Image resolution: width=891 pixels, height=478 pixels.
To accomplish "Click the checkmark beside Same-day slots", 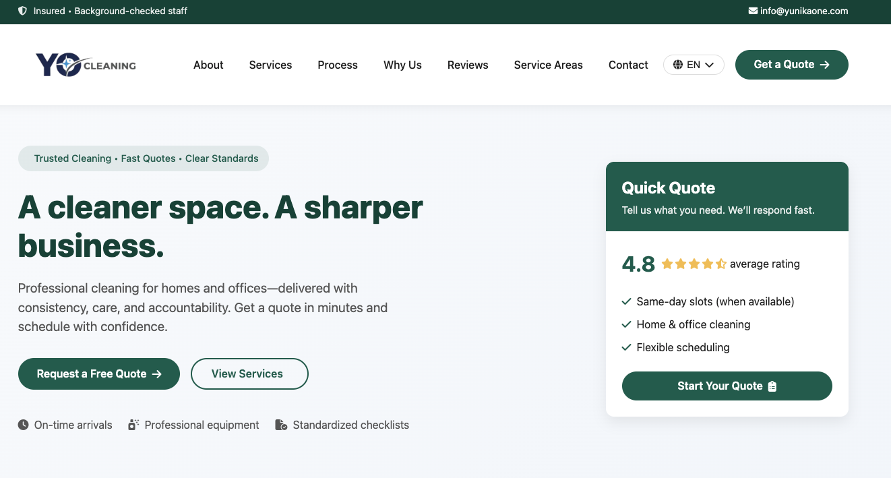I will pos(626,301).
